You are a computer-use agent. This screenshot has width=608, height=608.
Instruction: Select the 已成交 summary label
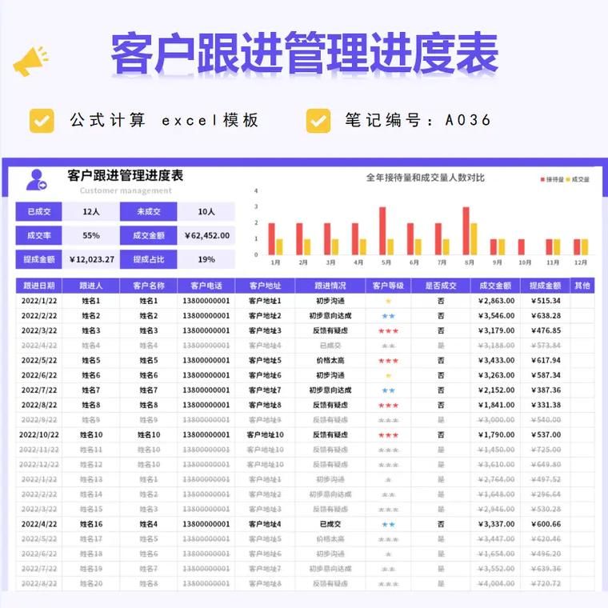point(38,212)
